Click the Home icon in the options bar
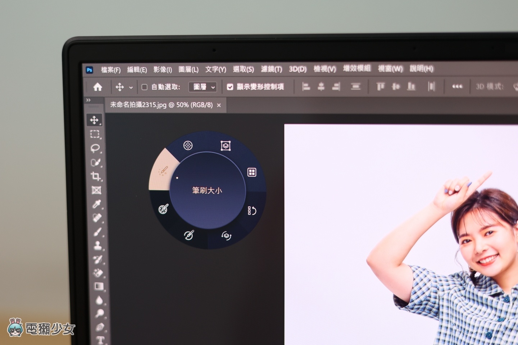Viewport: 518px width, 345px height. pyautogui.click(x=97, y=87)
